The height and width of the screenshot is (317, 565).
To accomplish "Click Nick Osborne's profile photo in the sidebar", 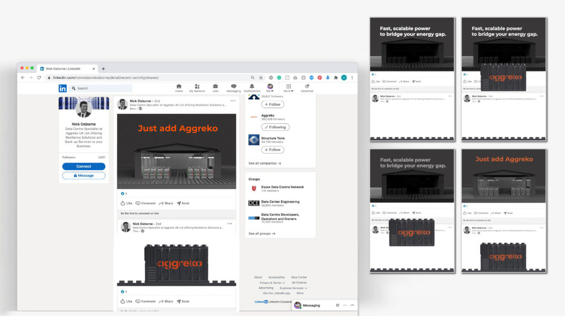I will (x=84, y=110).
